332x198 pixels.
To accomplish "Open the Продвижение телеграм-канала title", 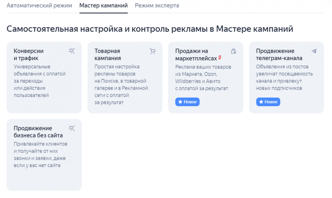I will click(x=279, y=54).
